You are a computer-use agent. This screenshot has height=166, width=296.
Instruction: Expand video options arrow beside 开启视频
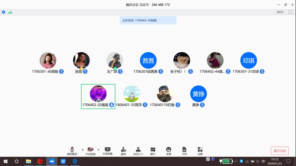98,149
